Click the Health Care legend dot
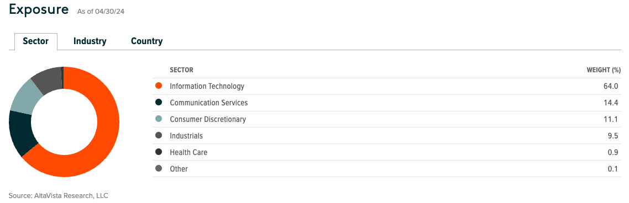Viewport: 629px width, 203px height. (x=159, y=152)
